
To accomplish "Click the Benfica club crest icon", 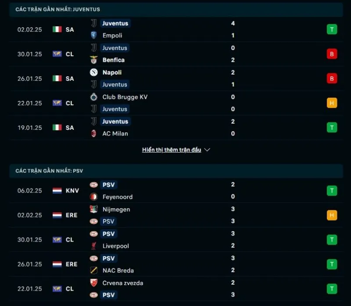I will [93, 60].
